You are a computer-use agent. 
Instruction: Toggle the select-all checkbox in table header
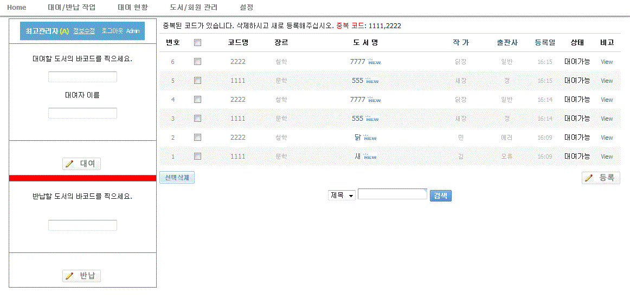197,43
